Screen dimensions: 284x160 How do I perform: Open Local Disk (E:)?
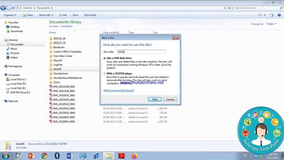point(18,88)
